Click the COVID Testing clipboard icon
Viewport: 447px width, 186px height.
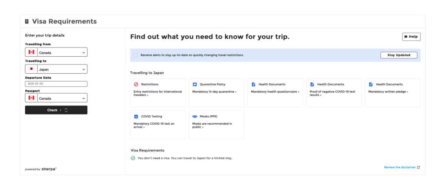[x=136, y=117]
